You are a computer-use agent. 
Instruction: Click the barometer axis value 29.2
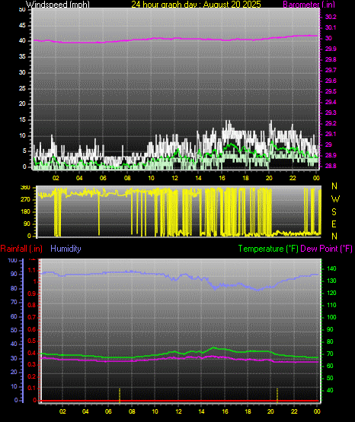331,123
